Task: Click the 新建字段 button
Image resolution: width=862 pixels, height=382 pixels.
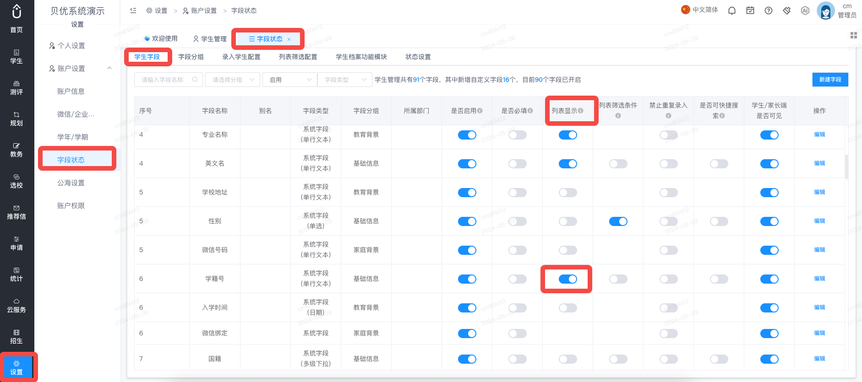Action: [x=830, y=80]
